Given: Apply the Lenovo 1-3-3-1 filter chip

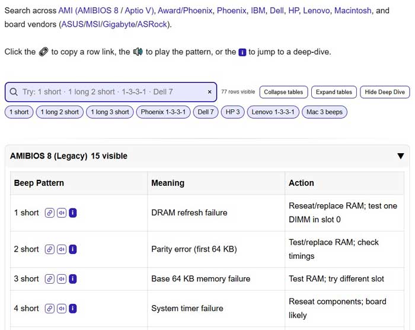Looking at the screenshot, I should (x=273, y=112).
